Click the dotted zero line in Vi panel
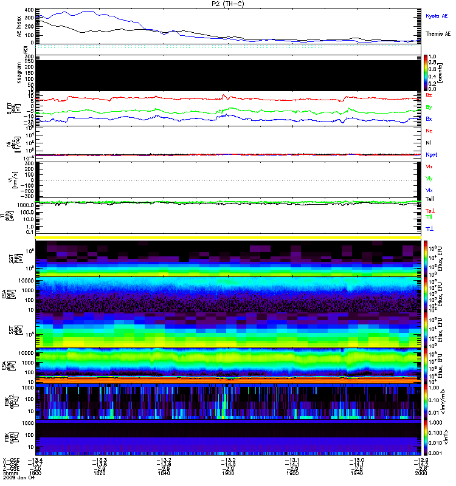The width and height of the screenshot is (456, 486). [229, 180]
